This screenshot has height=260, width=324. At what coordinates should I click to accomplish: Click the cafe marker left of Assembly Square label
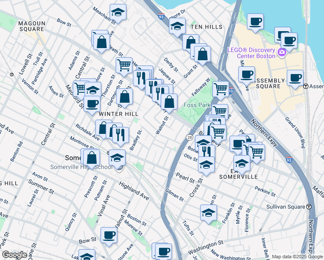point(246,75)
